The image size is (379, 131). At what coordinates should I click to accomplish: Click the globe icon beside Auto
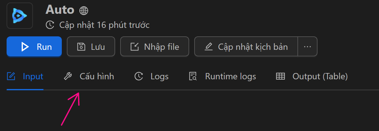tap(84, 11)
